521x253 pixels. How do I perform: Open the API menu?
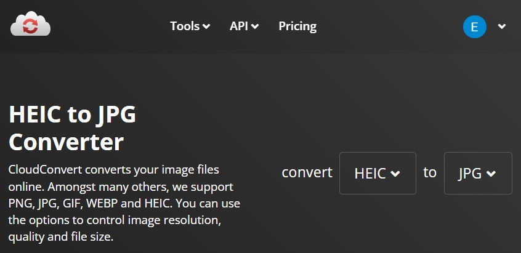(x=244, y=26)
